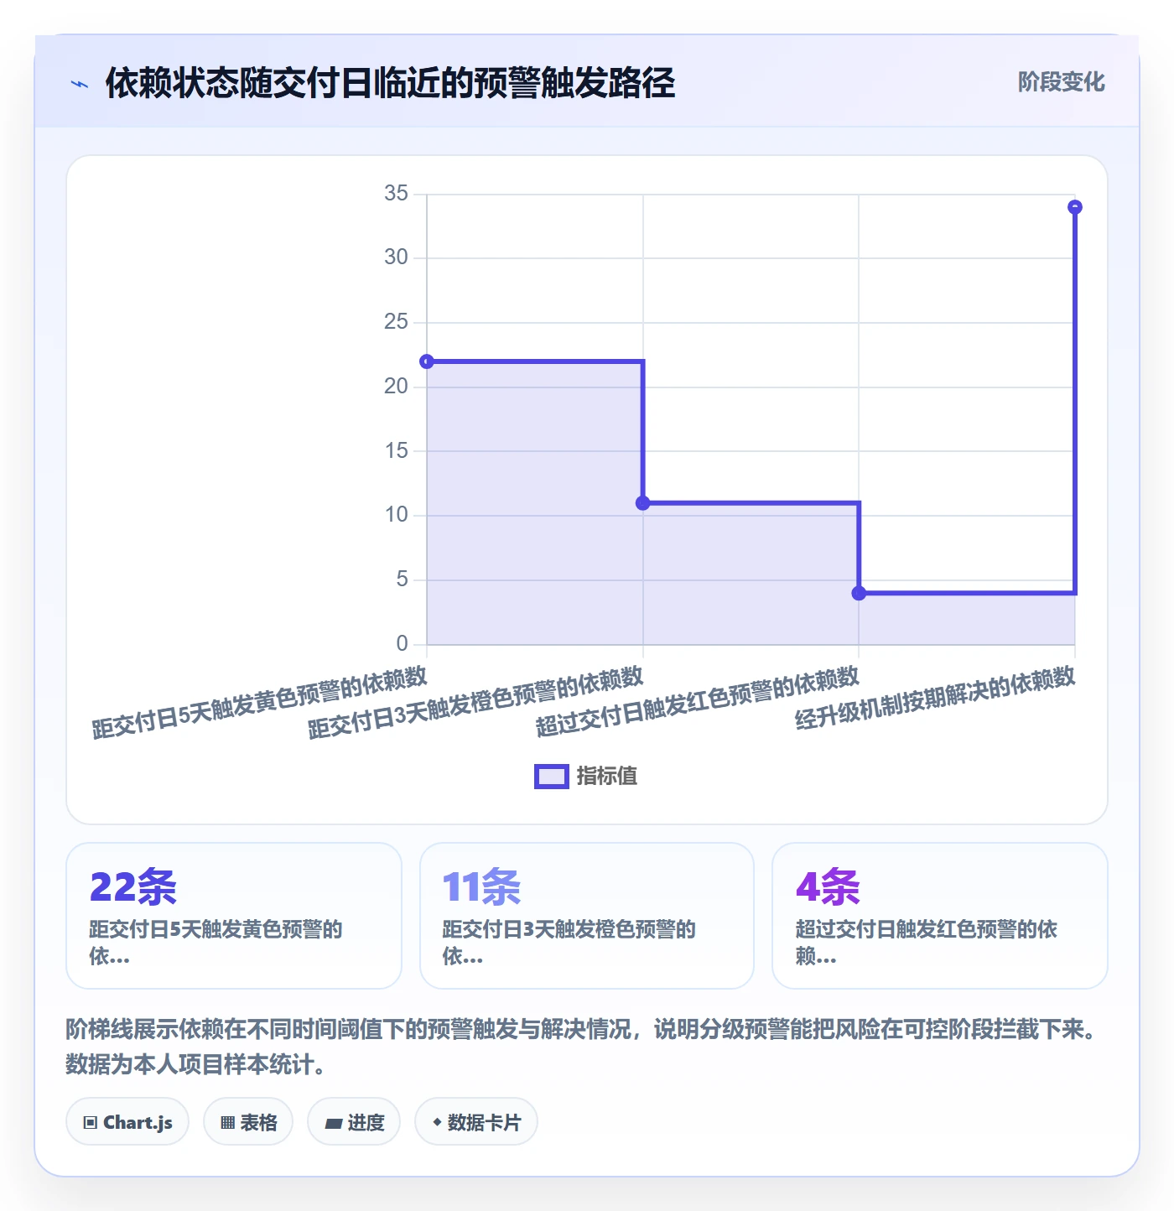Click the 进度 tag chip

(x=354, y=1121)
